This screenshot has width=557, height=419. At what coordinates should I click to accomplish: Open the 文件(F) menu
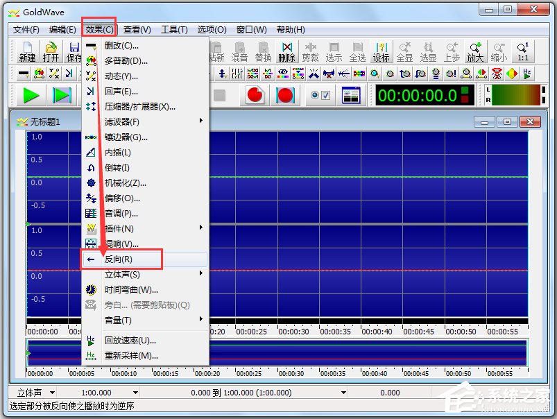click(x=26, y=30)
